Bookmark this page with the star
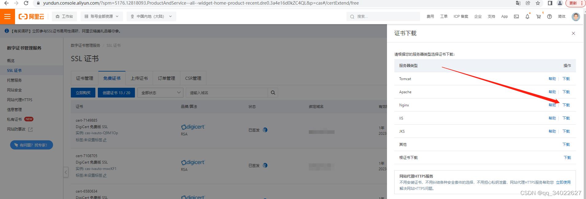Screen dimensions: 586x199 [x=538, y=3]
